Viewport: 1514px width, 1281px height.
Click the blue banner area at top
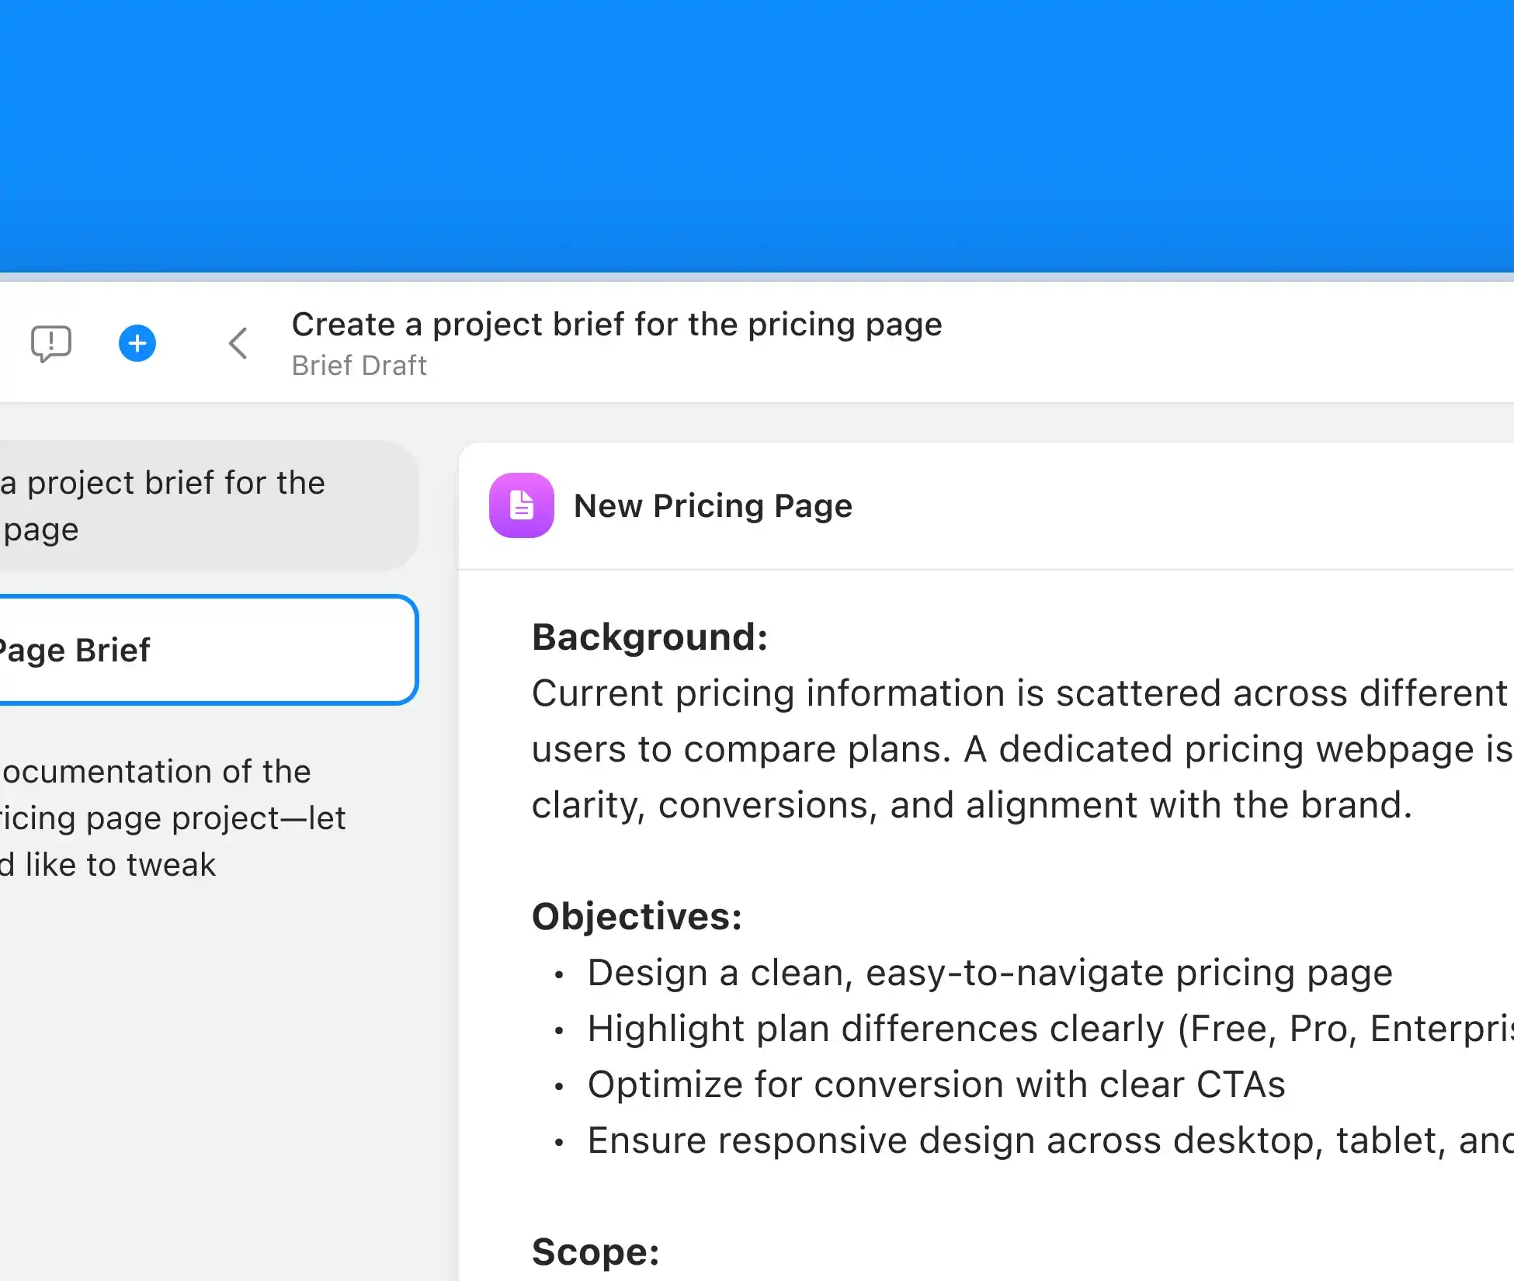click(x=757, y=136)
